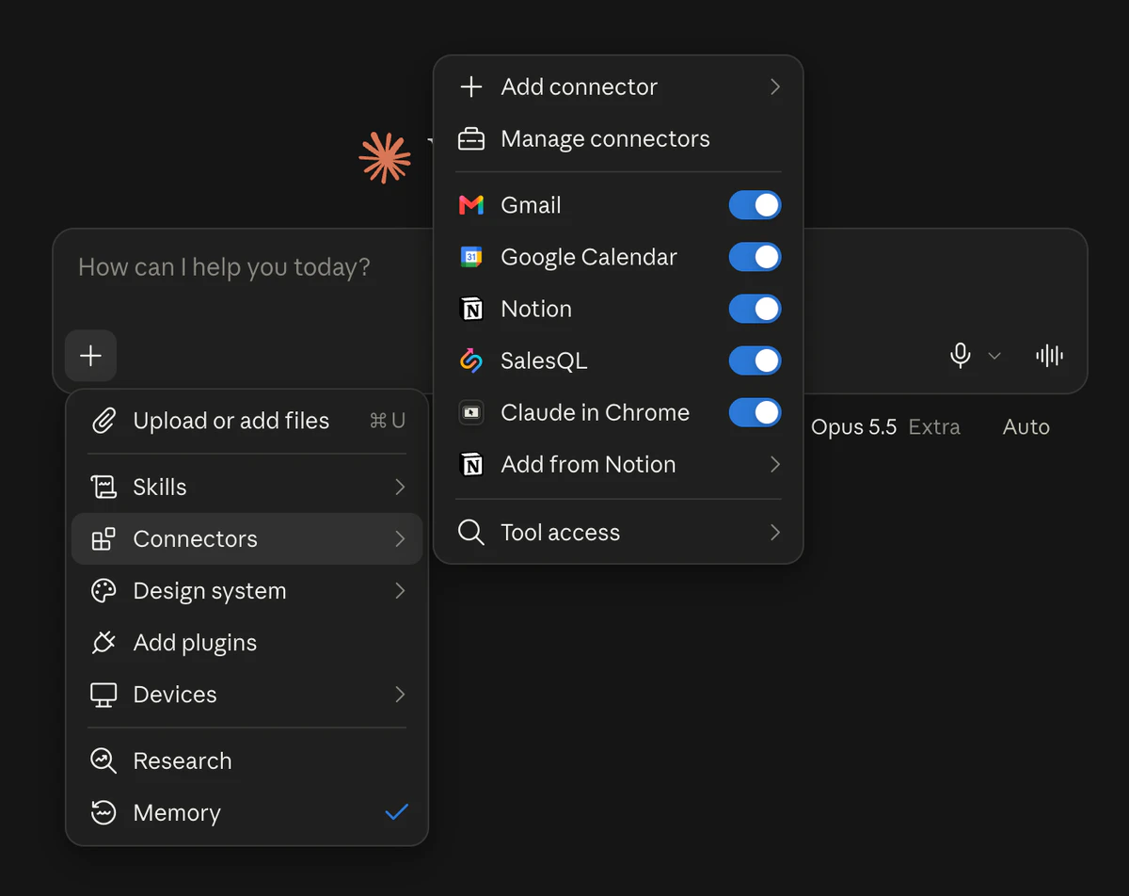Click the SalesQL logo icon
Image resolution: width=1129 pixels, height=896 pixels.
(x=470, y=360)
